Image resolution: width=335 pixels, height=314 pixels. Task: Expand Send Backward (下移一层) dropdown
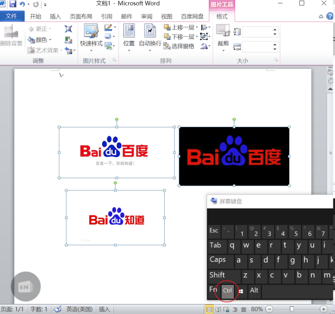(197, 37)
